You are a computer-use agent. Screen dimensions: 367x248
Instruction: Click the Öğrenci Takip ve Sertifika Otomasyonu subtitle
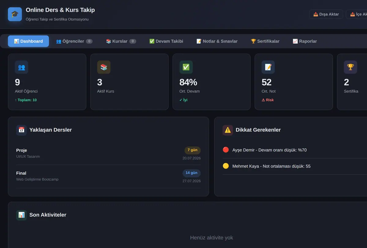(x=57, y=19)
